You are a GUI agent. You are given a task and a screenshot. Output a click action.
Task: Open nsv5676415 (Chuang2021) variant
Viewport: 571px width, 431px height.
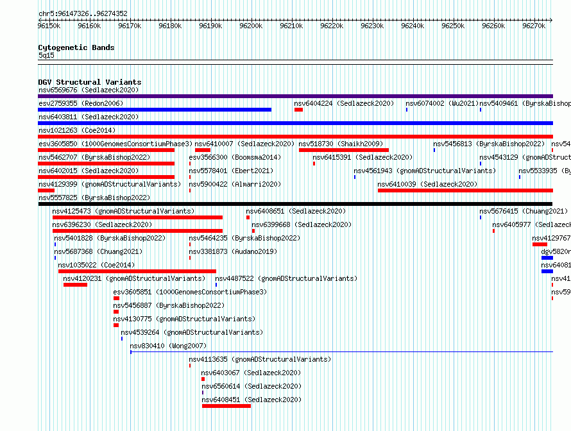[x=524, y=211]
